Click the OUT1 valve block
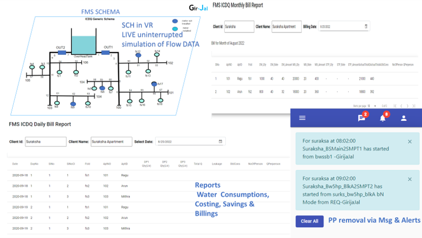This screenshot has width=422, height=238. tap(105, 53)
